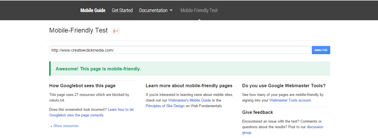Click the URL input field

180,50
